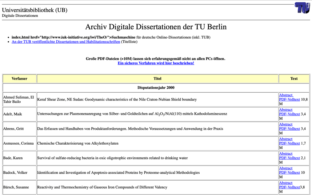Click the bold 'Suchmaschine' bullet text
The height and width of the screenshot is (195, 312).
(x=123, y=37)
